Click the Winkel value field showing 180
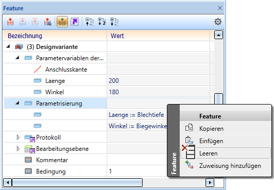This screenshot has width=274, height=190. tap(158, 92)
